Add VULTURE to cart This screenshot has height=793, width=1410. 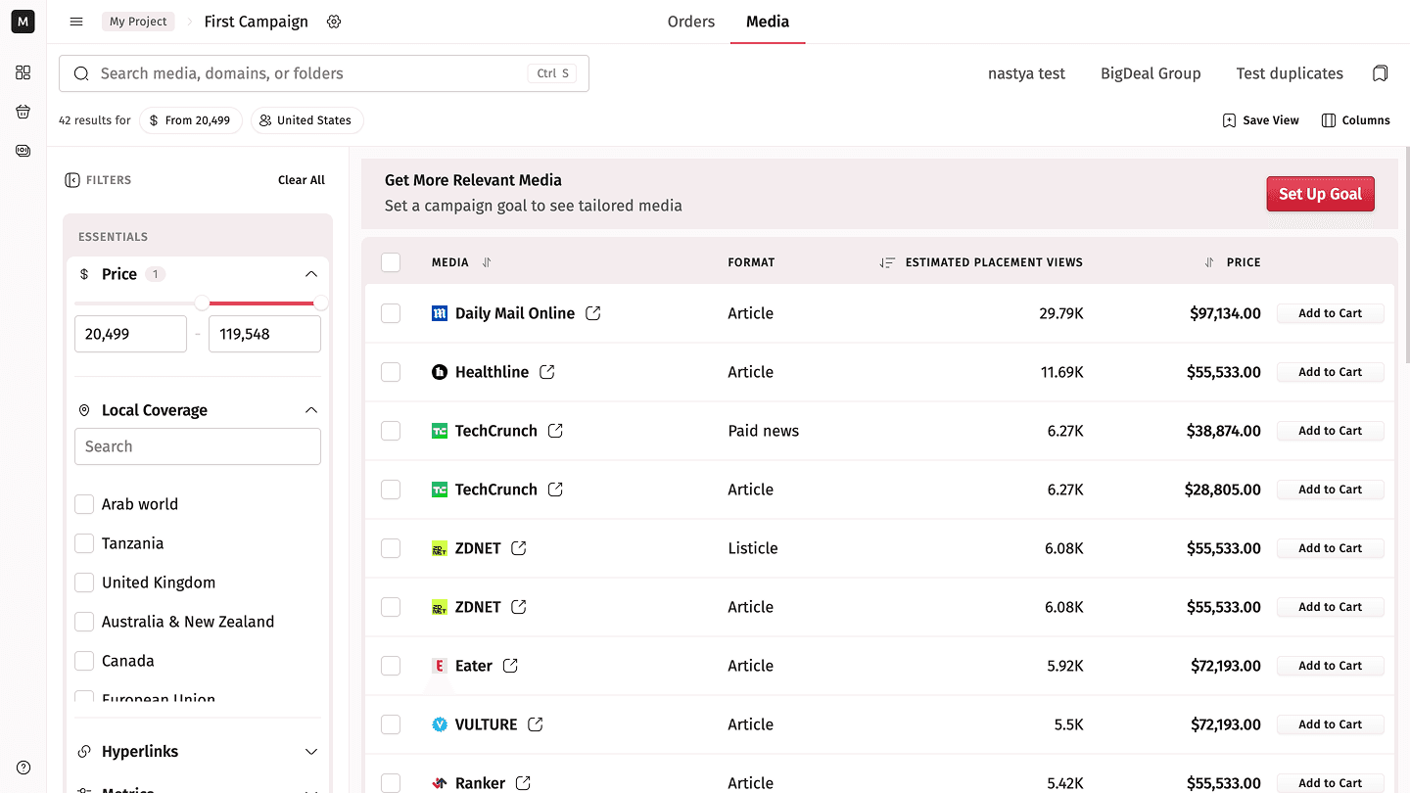[x=1331, y=724]
